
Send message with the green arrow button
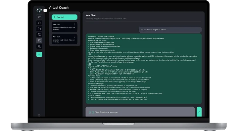coord(199,112)
